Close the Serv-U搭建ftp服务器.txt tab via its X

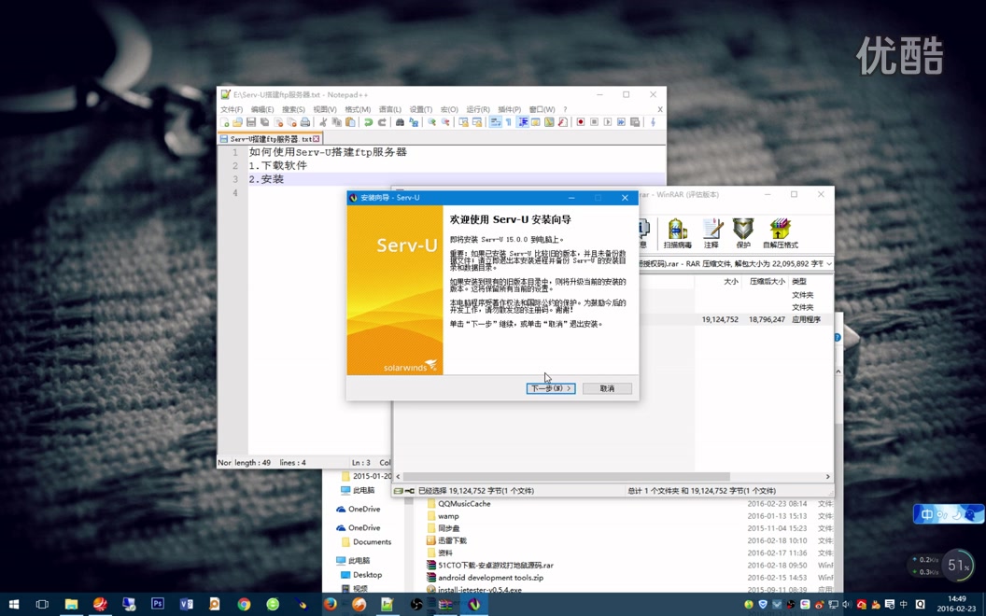(317, 139)
